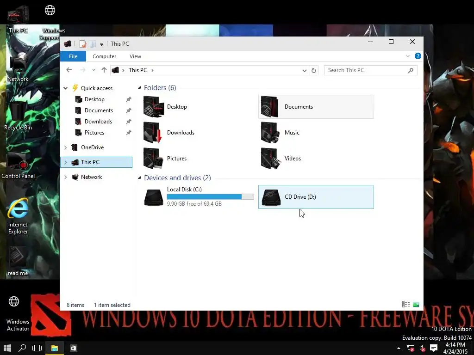
Task: Switch to large icons view in status bar
Action: (x=416, y=305)
